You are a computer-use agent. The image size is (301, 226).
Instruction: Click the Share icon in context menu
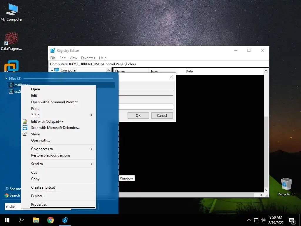point(25,134)
